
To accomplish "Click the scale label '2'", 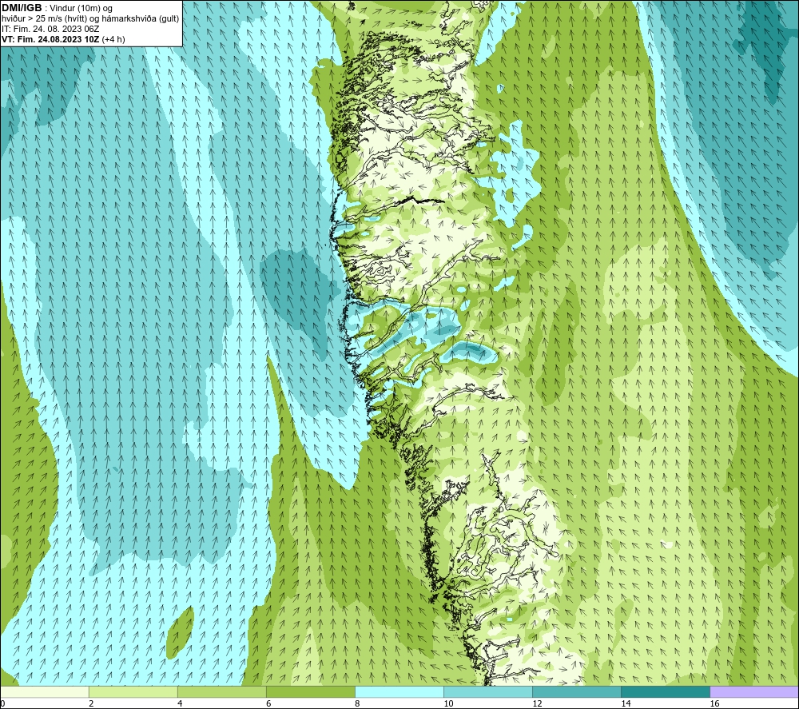I will tap(91, 704).
